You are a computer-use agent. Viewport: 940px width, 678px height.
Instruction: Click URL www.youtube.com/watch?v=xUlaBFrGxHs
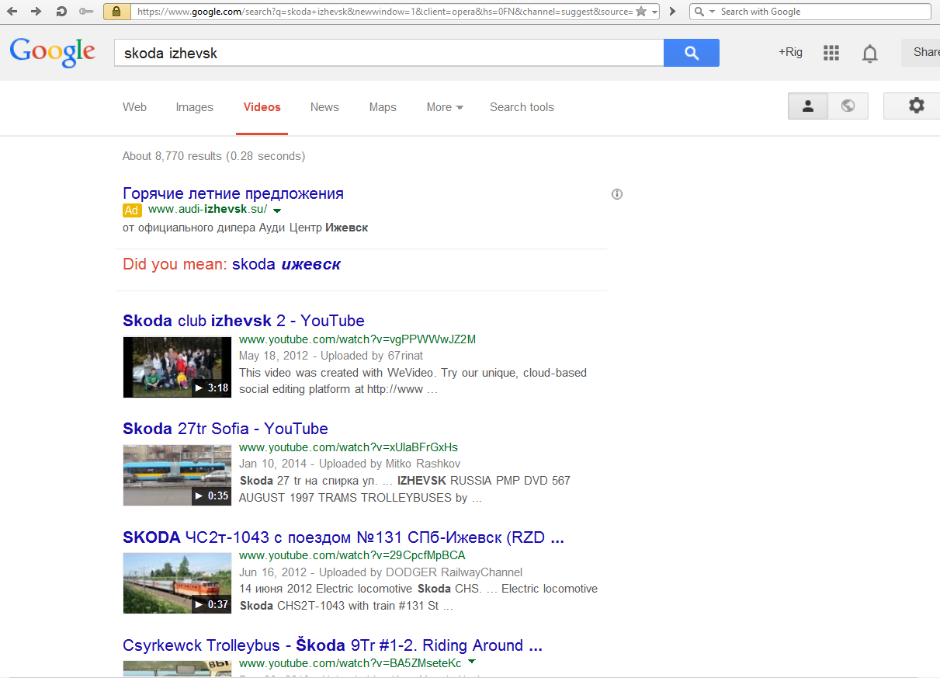click(349, 447)
